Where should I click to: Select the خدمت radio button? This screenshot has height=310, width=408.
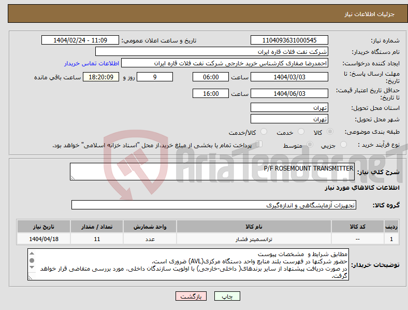point(301,132)
